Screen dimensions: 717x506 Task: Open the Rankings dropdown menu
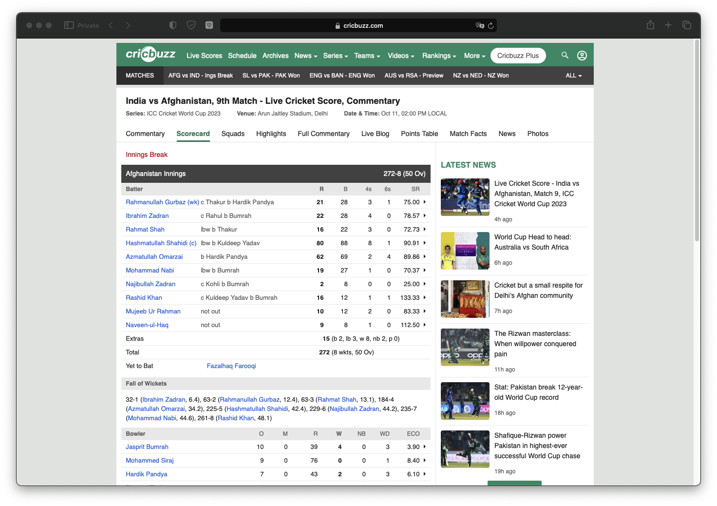click(x=438, y=56)
